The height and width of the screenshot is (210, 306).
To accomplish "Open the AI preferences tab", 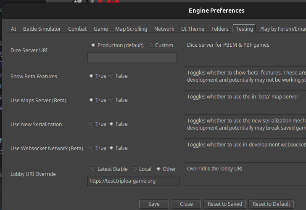I will pos(13,29).
